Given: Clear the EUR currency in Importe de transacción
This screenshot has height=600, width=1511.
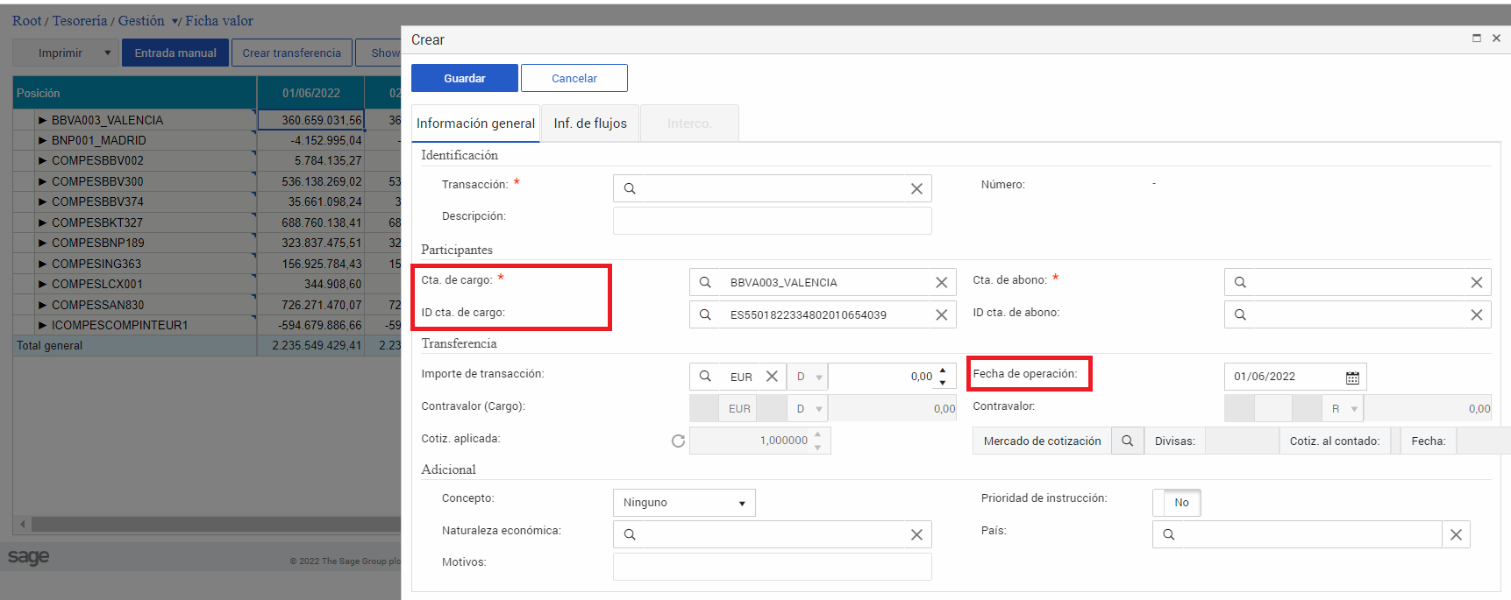Looking at the screenshot, I should click(772, 377).
